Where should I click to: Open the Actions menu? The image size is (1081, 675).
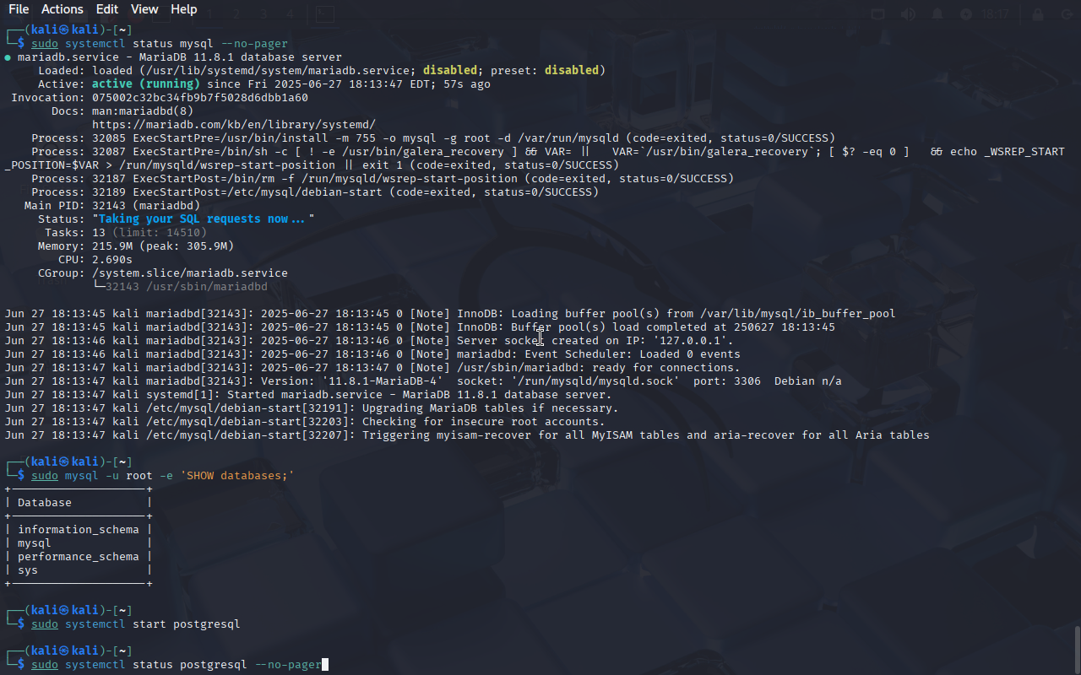tap(62, 9)
